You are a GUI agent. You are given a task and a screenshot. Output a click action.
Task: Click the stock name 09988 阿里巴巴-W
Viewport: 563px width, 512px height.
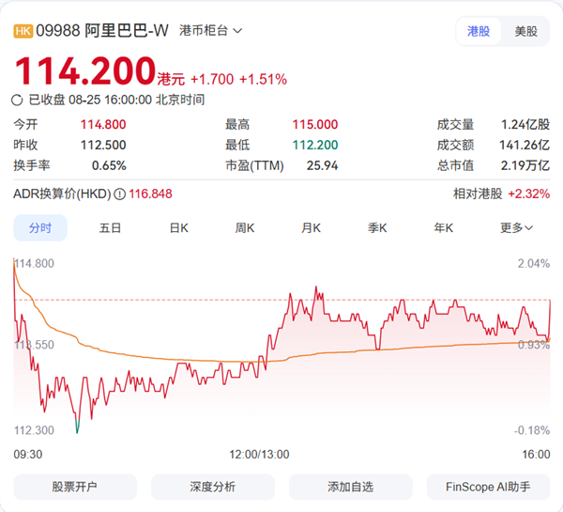tap(102, 31)
